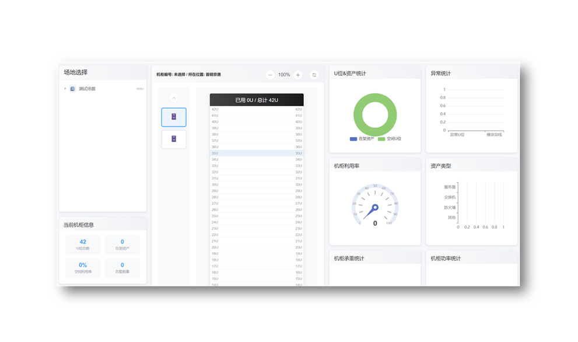578x342 pixels.
Task: Click the 在架资产 count card
Action: tap(122, 245)
